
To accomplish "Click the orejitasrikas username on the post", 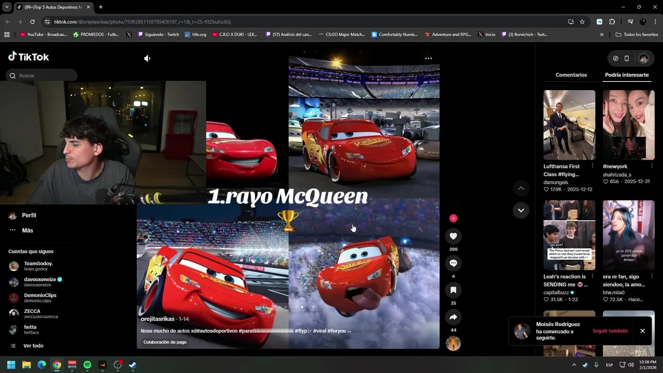I will [157, 319].
